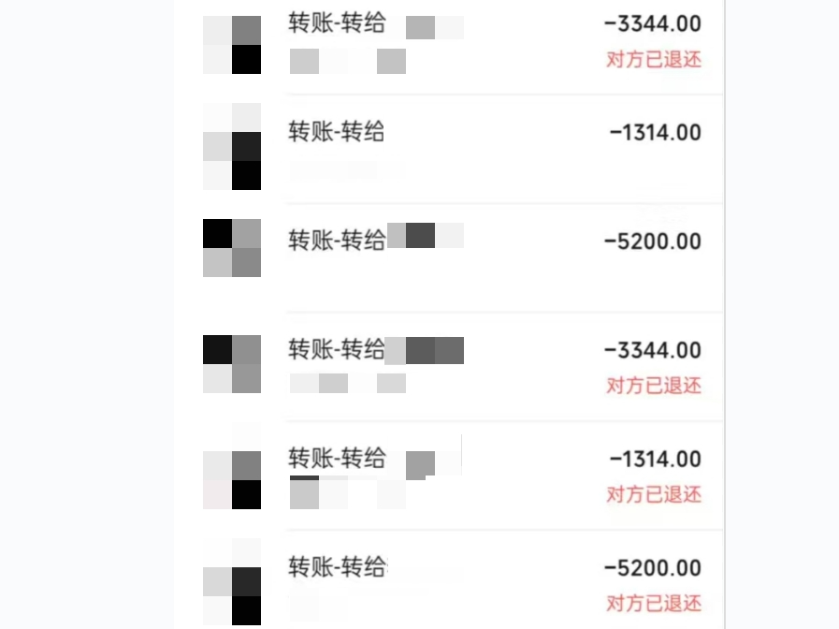Select avatar of the lower -3344.00 transfer
This screenshot has width=839, height=629.
point(232,364)
